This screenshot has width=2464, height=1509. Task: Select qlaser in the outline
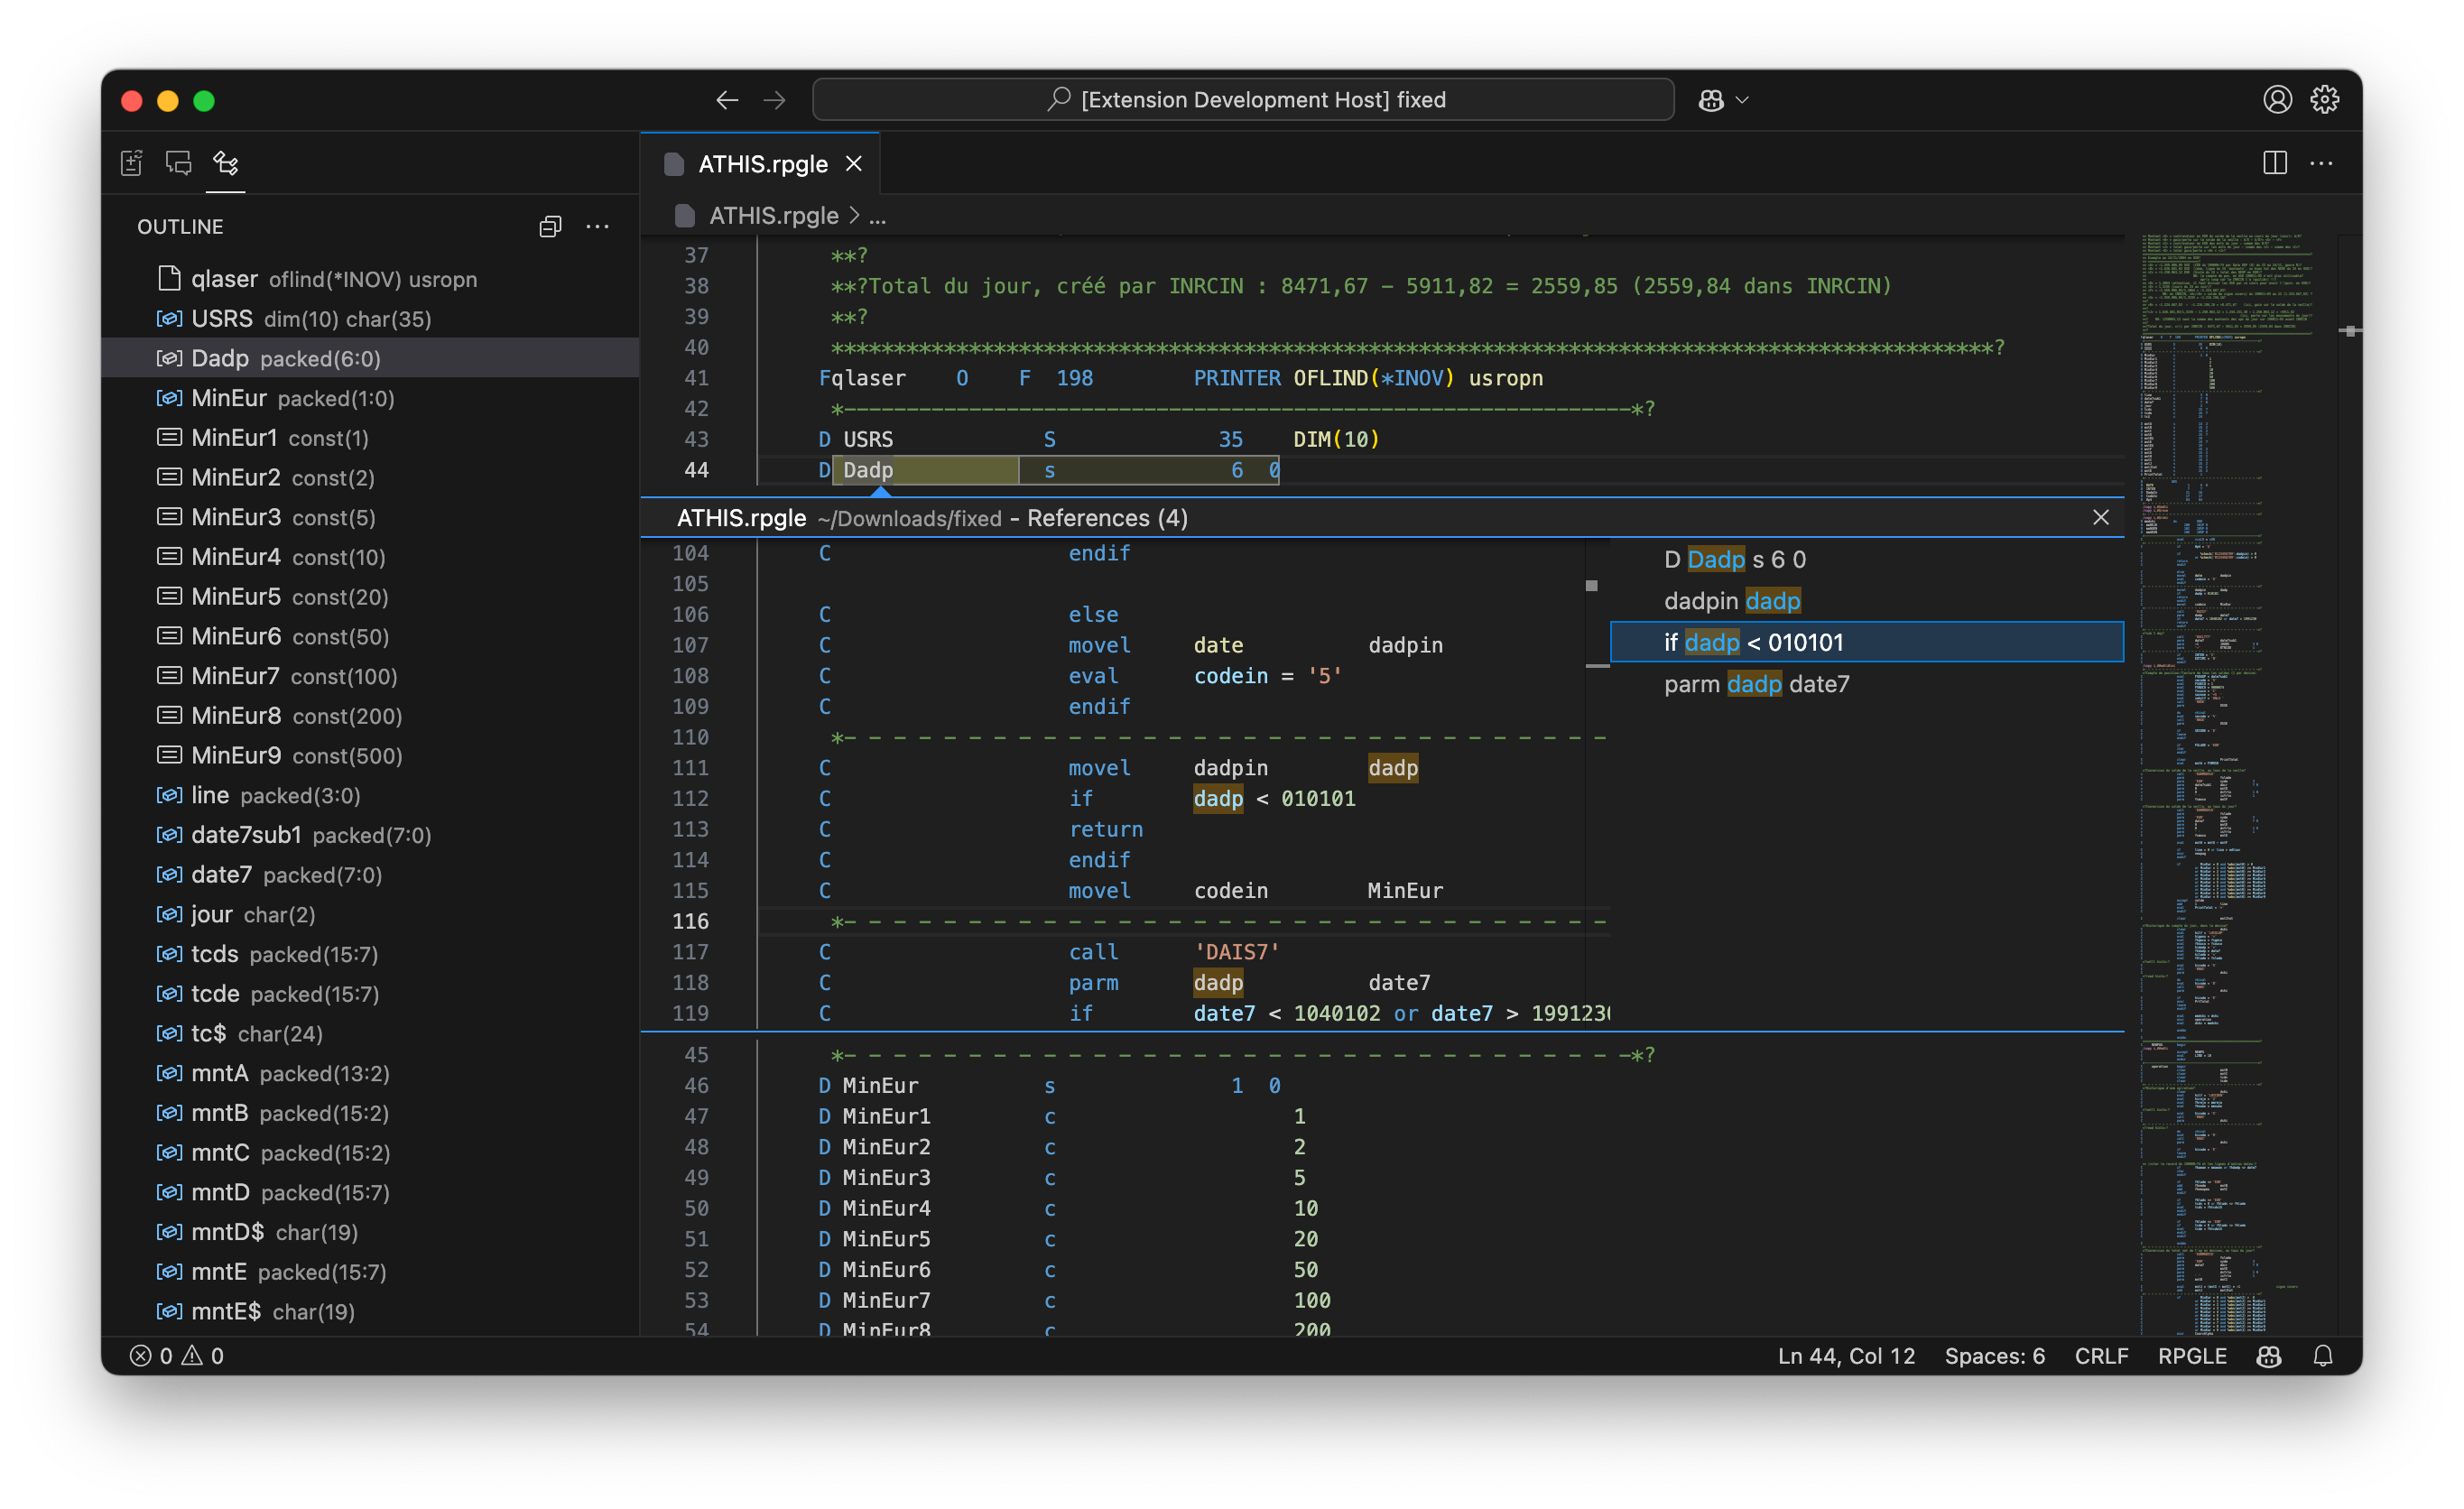coord(370,279)
